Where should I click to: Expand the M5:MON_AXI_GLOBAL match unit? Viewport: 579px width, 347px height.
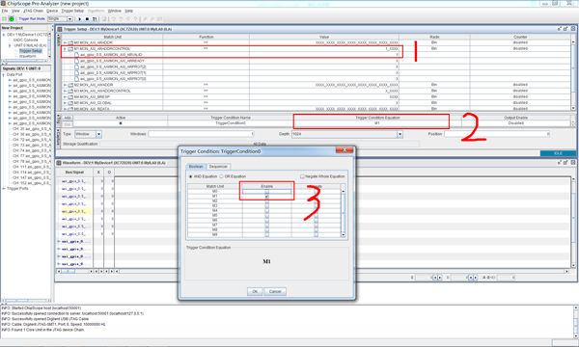(x=65, y=103)
